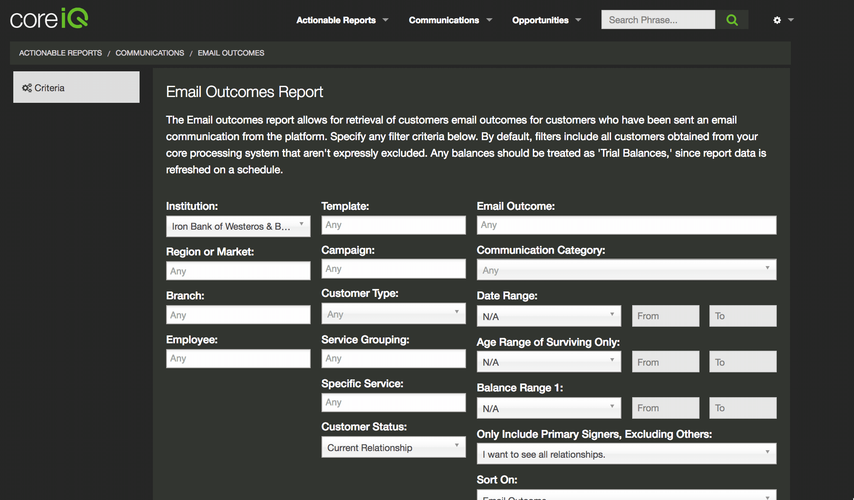This screenshot has height=500, width=854.
Task: Open the settings gear menu
Action: (x=783, y=20)
